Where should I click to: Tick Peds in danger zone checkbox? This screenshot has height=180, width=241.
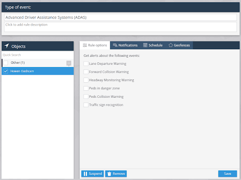[86, 88]
